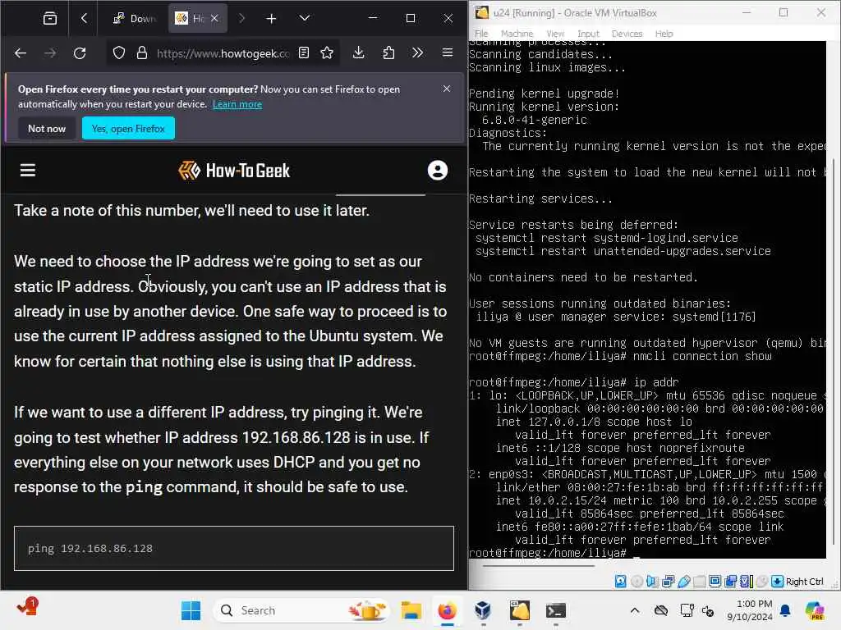841x630 pixels.
Task: Click the VirtualBox recording status icon
Action: [x=730, y=582]
